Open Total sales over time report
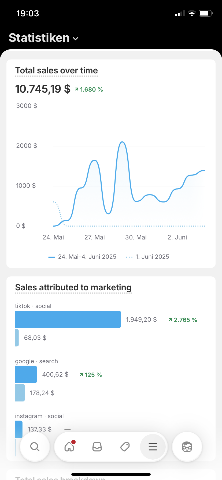The height and width of the screenshot is (480, 222). 57,70
